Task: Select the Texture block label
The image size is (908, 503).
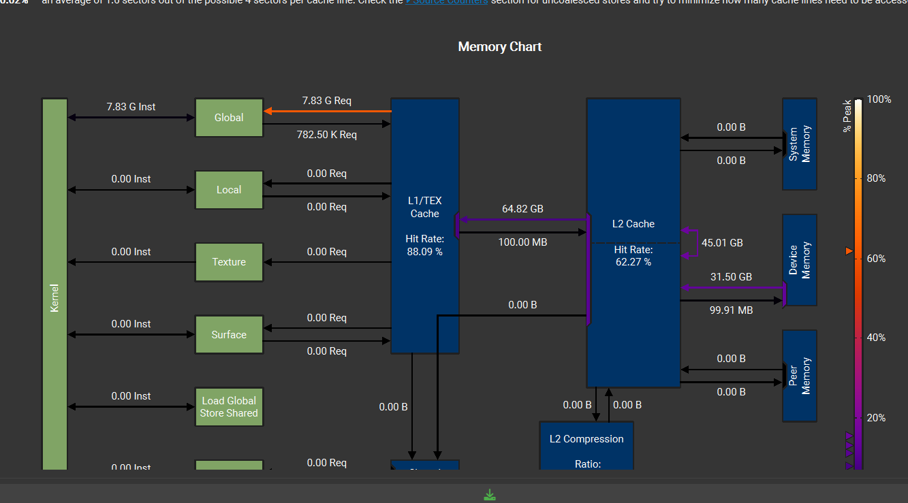Action: (229, 261)
